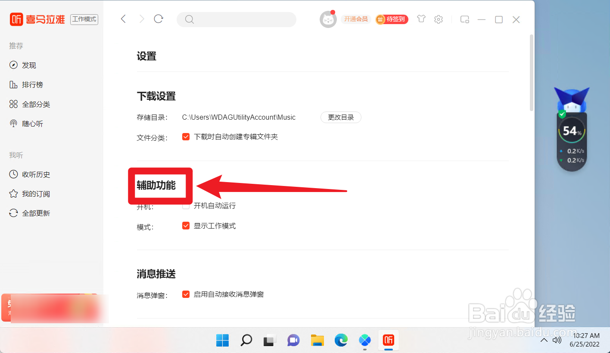The image size is (610, 353).
Task: Open the gift icon in the toolbar
Action: point(421,19)
